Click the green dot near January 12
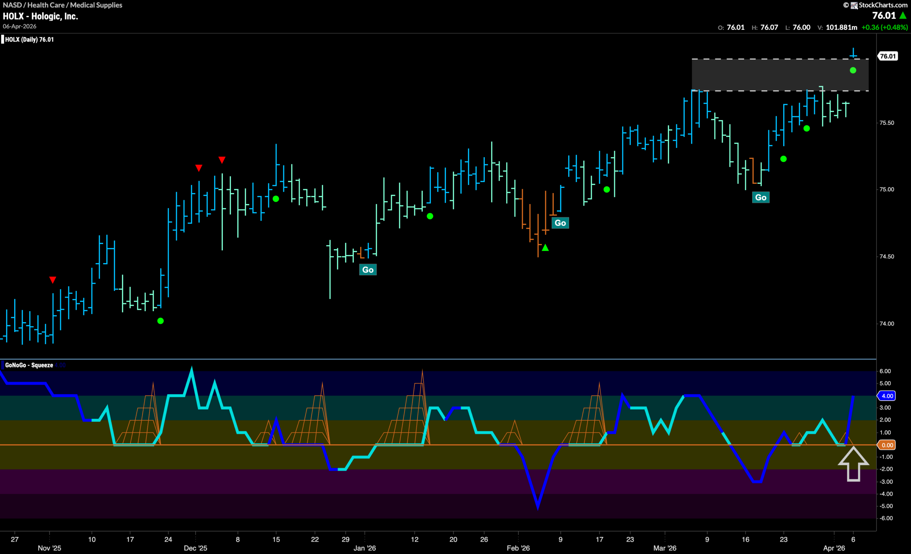The width and height of the screenshot is (911, 554). pos(430,217)
